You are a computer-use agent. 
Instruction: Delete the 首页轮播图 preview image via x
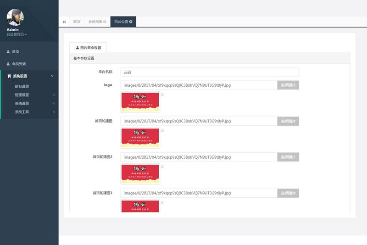tap(162, 131)
